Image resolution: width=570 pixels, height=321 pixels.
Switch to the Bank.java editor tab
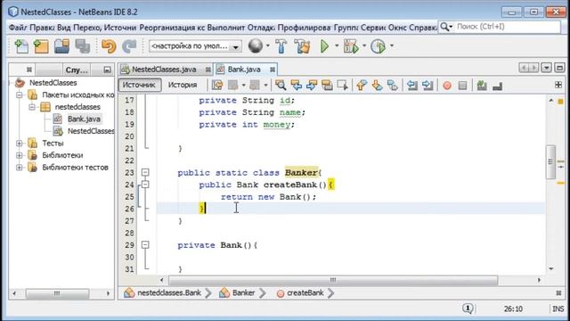tap(244, 70)
